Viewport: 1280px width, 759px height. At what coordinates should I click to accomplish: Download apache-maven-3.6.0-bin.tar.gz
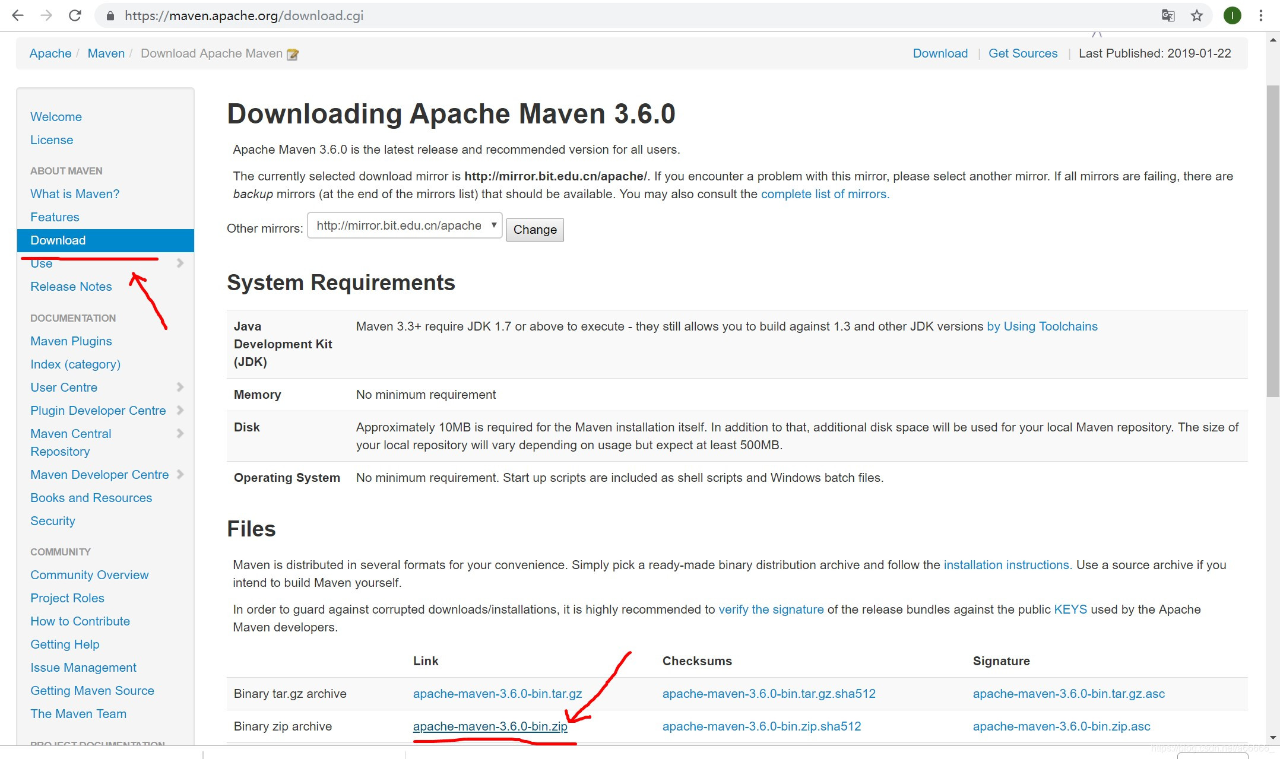498,694
